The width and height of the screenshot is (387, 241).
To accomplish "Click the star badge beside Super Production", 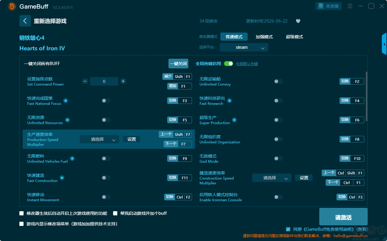I will coord(234,120).
